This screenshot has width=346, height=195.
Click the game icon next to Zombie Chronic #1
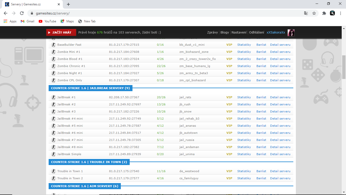coord(53,66)
